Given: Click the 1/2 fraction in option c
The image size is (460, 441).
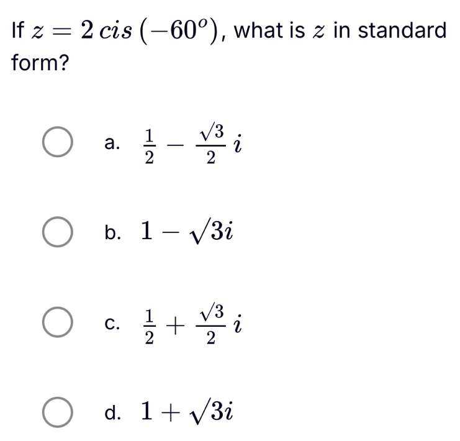Looking at the screenshot, I should point(148,323).
